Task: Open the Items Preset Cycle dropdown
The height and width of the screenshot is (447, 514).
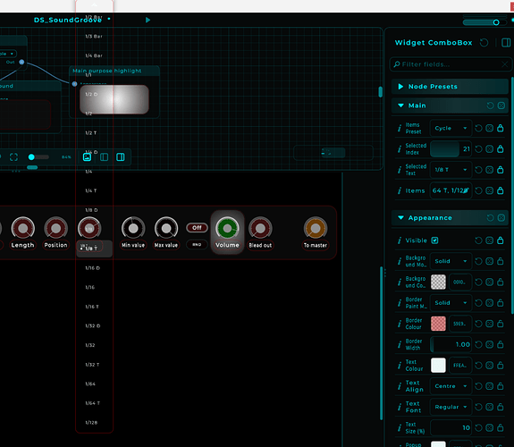Action: (451, 128)
